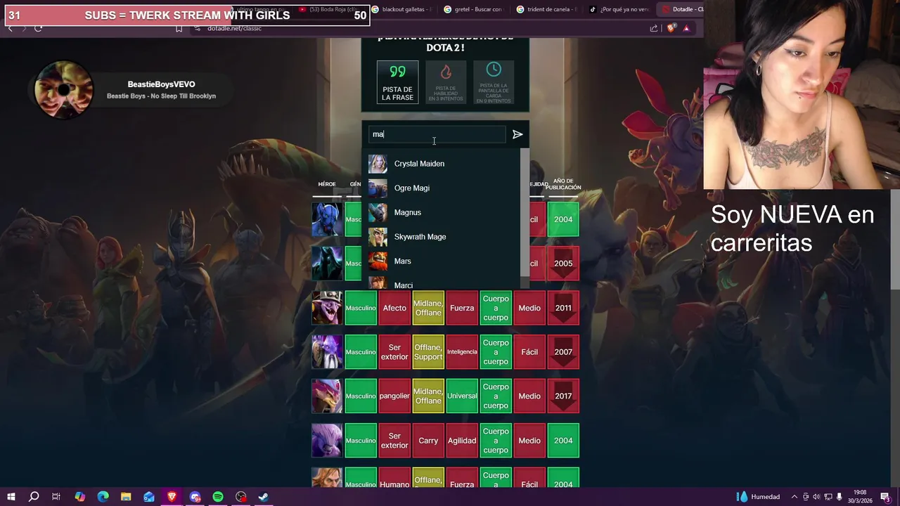Image resolution: width=900 pixels, height=506 pixels.
Task: Click the hero search input with 'ma'
Action: click(437, 134)
